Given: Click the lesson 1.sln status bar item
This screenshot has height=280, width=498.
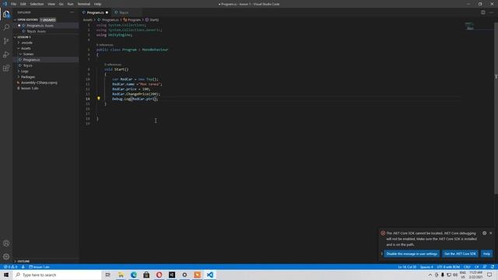Looking at the screenshot, I should click(39, 267).
